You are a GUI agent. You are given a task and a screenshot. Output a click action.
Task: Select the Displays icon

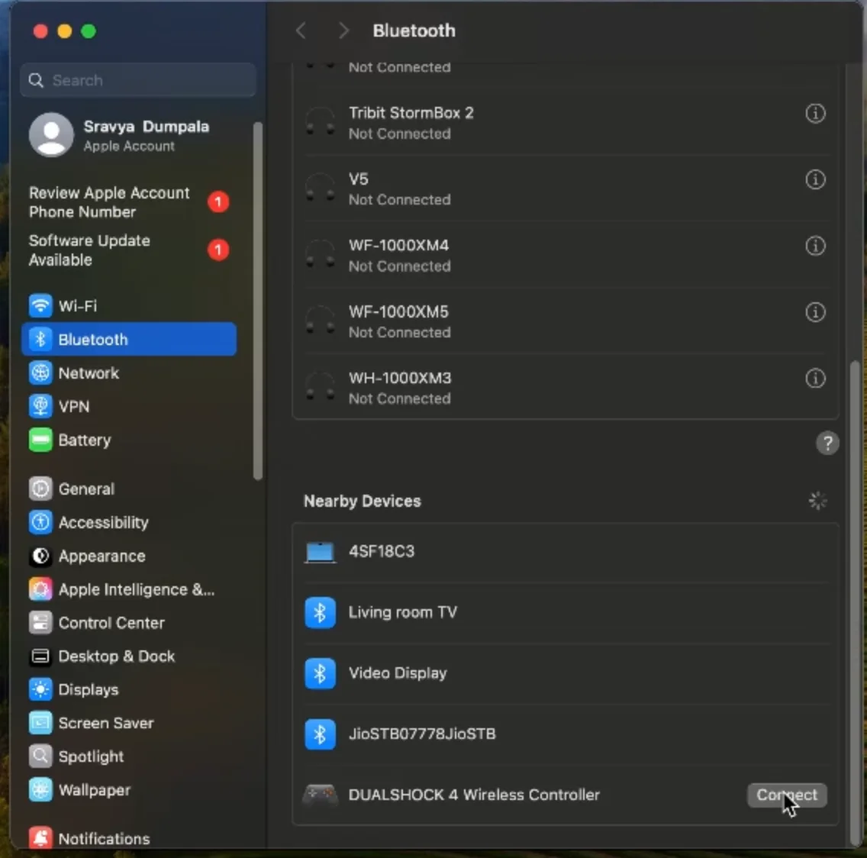tap(40, 689)
